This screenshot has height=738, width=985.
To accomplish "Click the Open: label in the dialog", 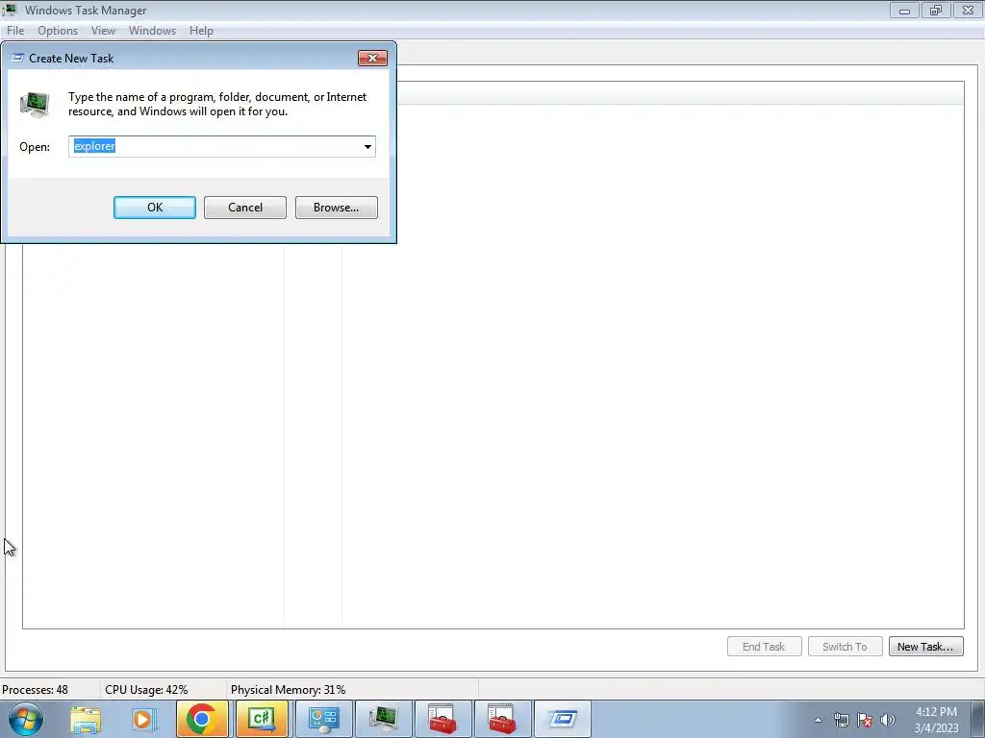I will click(x=35, y=147).
